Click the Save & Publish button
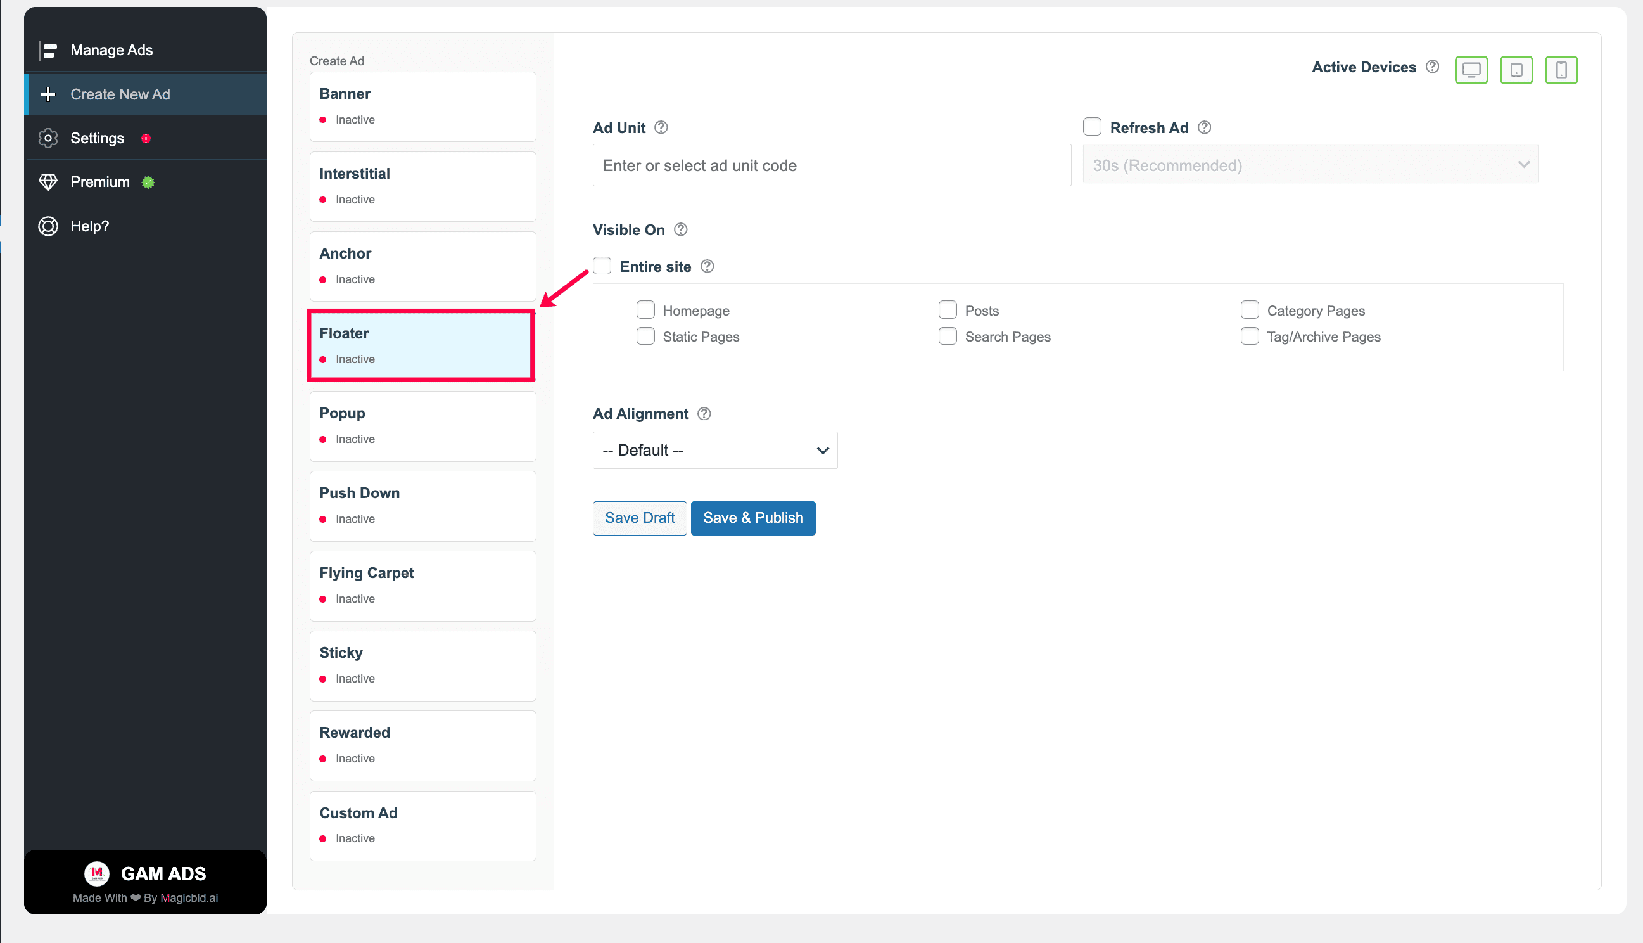1643x943 pixels. [753, 518]
